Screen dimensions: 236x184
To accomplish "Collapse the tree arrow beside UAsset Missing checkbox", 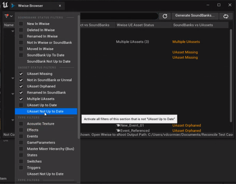I will coord(13,78).
